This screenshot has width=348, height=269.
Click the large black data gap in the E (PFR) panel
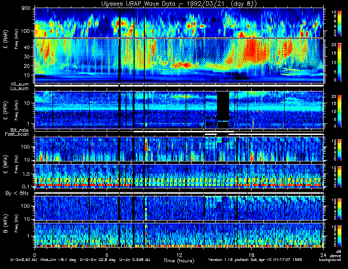point(223,106)
